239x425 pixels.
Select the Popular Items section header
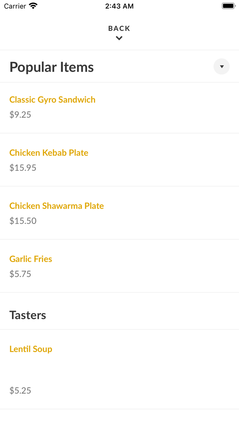coord(52,67)
